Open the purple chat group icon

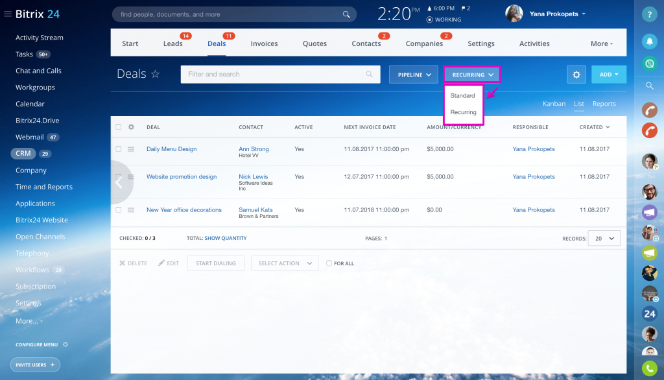click(649, 212)
